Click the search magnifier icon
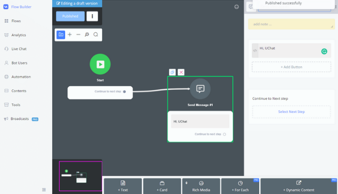 [x=96, y=35]
